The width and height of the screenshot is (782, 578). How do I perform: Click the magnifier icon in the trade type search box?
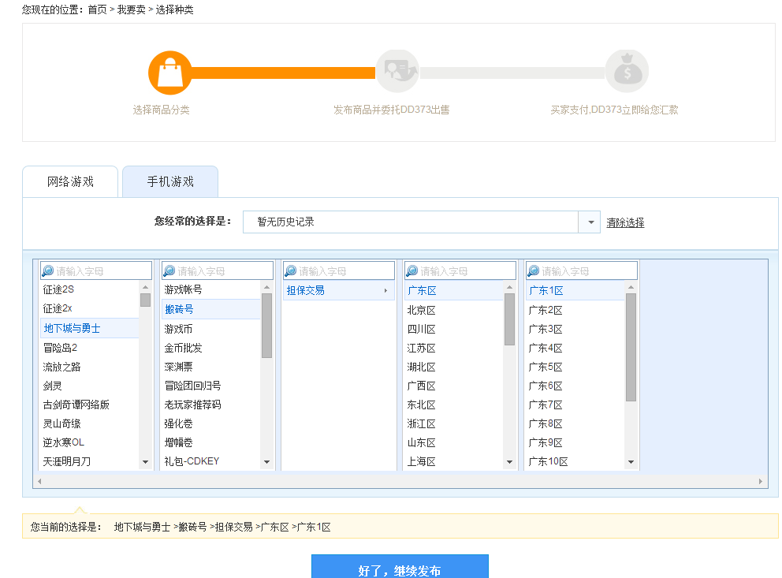291,270
